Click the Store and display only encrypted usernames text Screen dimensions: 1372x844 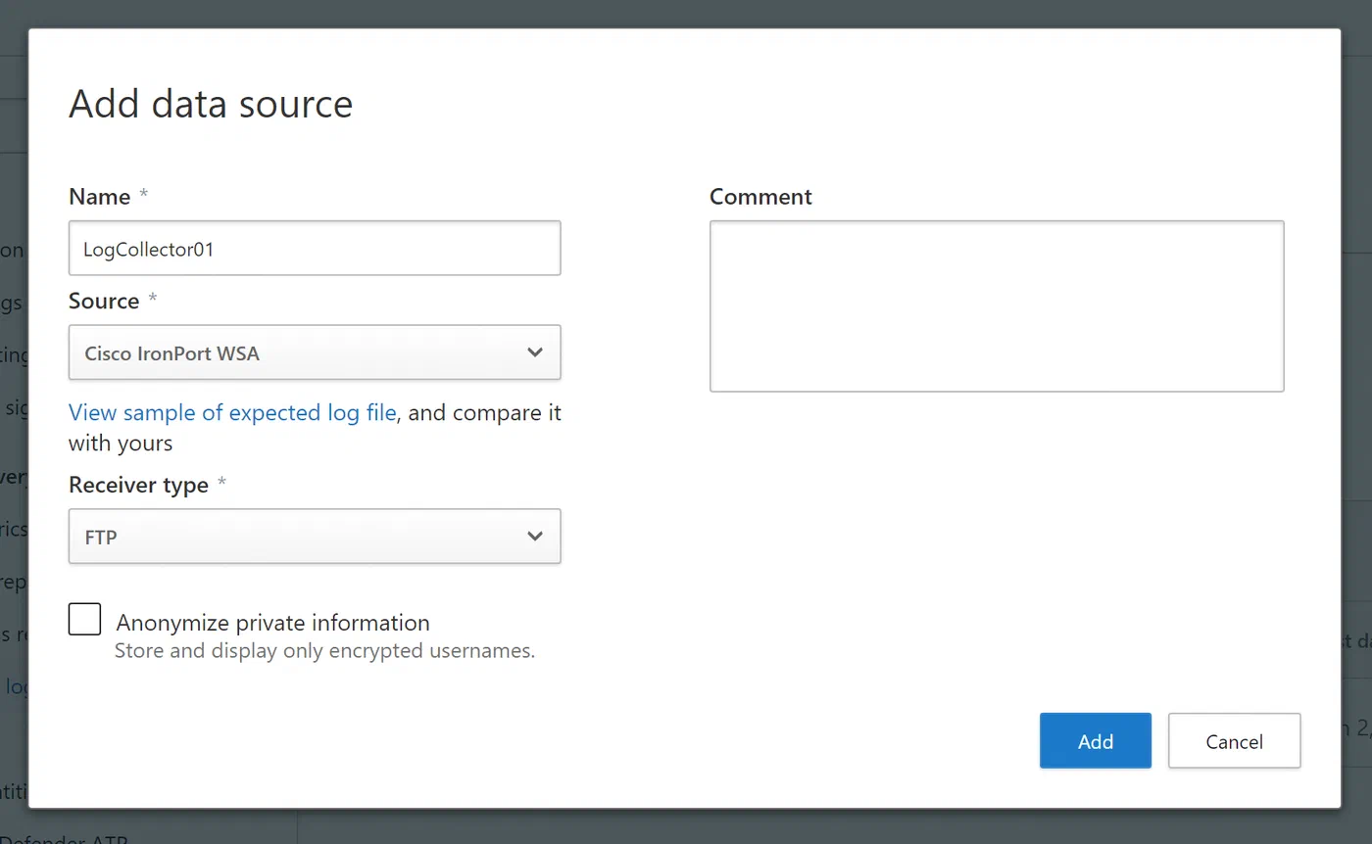tap(325, 650)
